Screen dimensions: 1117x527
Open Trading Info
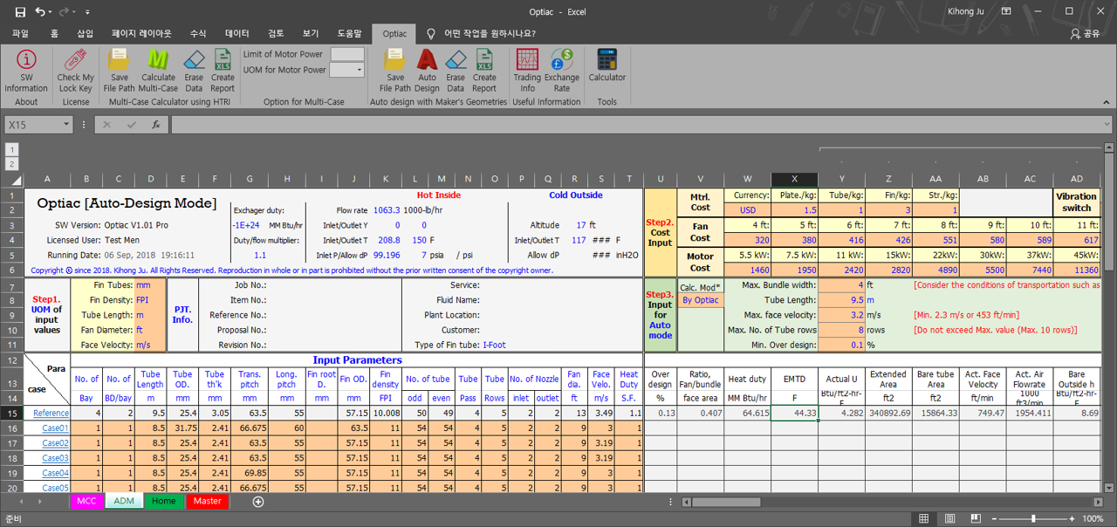(x=527, y=70)
